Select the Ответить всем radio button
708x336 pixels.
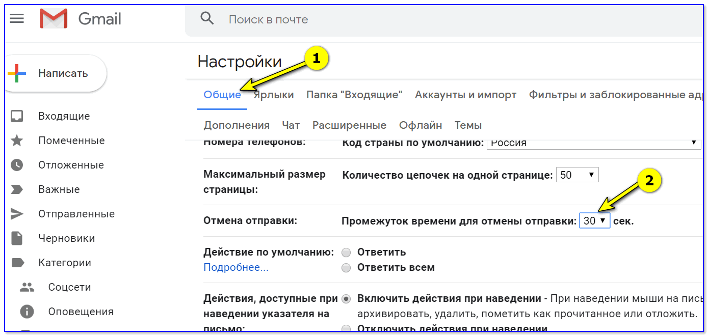(347, 268)
